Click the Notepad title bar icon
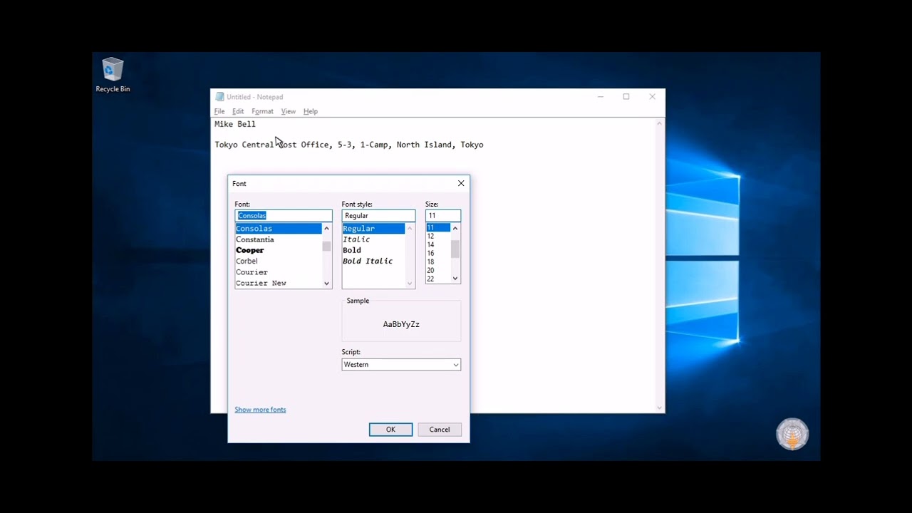 [x=219, y=97]
